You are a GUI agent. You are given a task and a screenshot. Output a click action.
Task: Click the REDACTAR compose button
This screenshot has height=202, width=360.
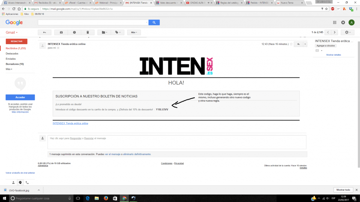pyautogui.click(x=17, y=41)
